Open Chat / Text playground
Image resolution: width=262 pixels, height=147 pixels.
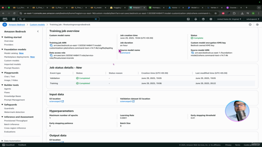(9, 76)
